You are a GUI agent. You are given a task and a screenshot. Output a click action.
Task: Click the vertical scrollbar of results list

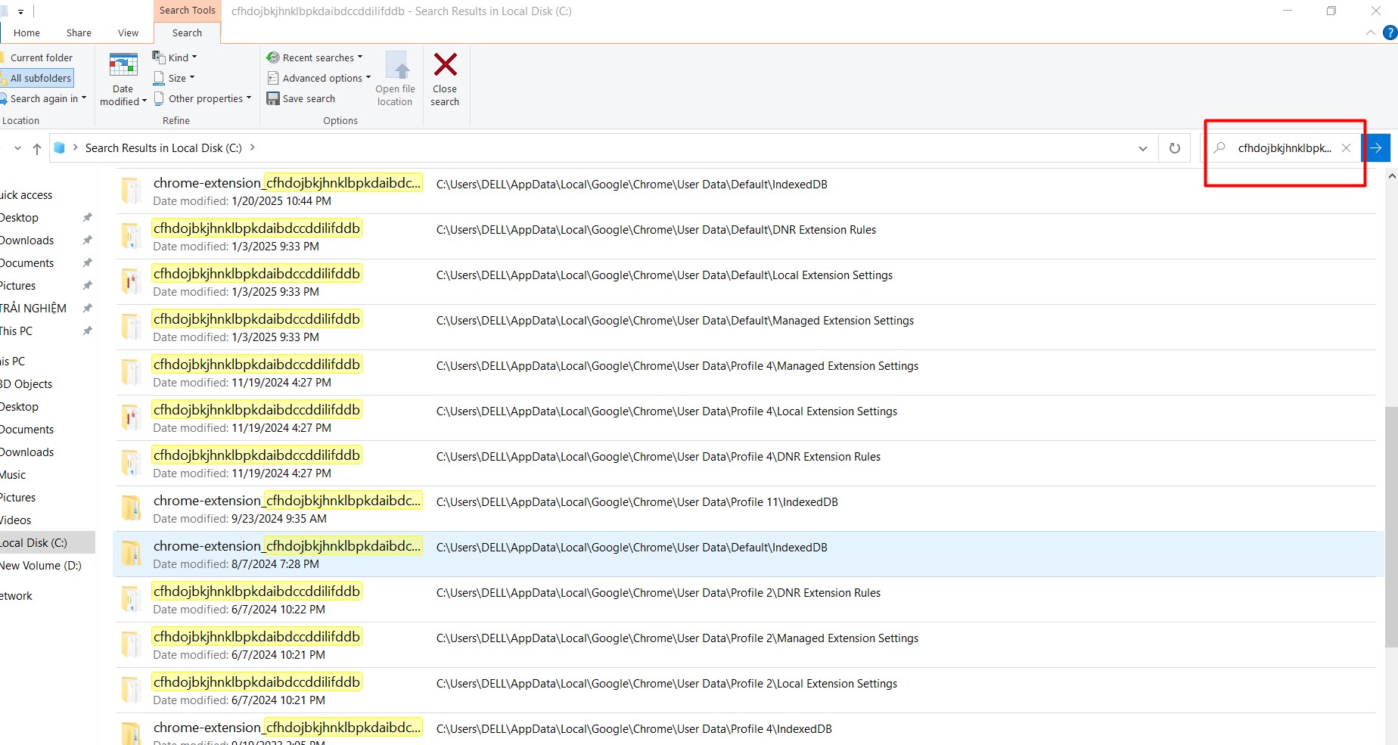point(1390,527)
